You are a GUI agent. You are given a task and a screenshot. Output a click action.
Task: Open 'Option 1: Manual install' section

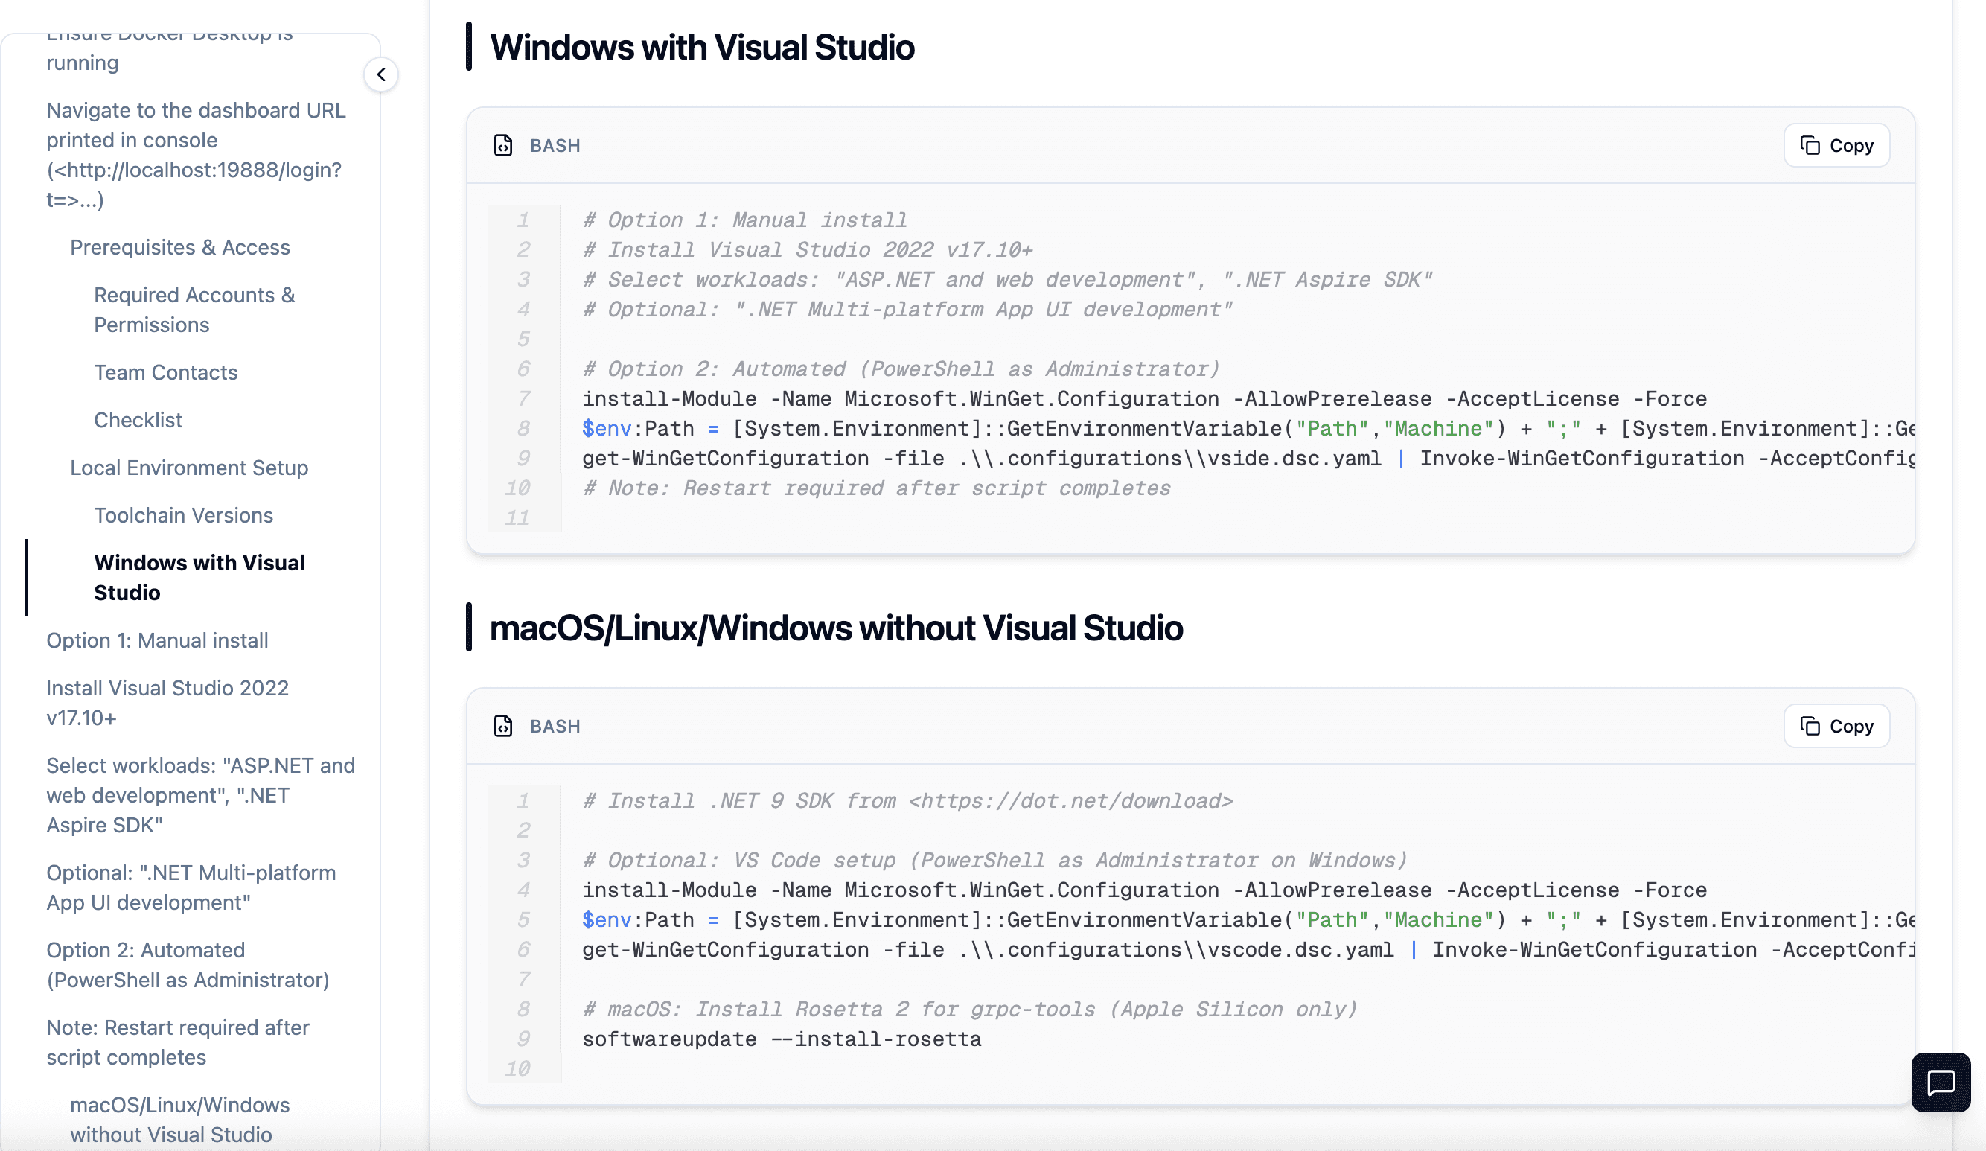(x=157, y=640)
